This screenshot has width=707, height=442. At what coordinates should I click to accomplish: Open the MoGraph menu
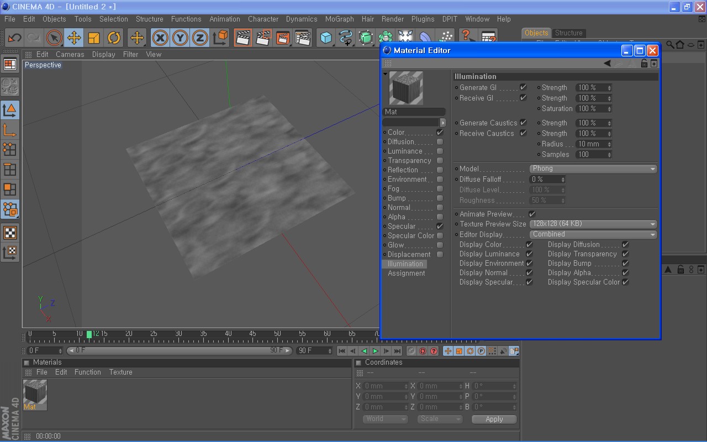pyautogui.click(x=339, y=19)
